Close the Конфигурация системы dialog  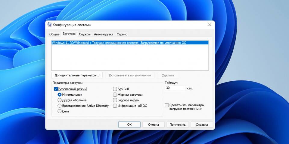[x=210, y=25]
